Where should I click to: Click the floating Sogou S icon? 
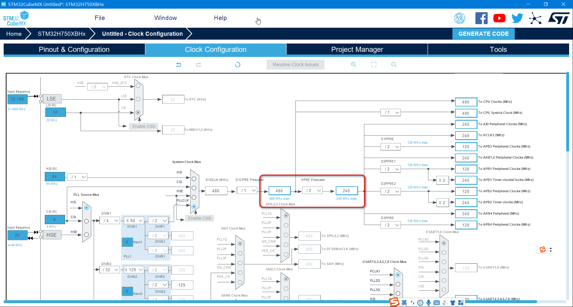pos(543,249)
